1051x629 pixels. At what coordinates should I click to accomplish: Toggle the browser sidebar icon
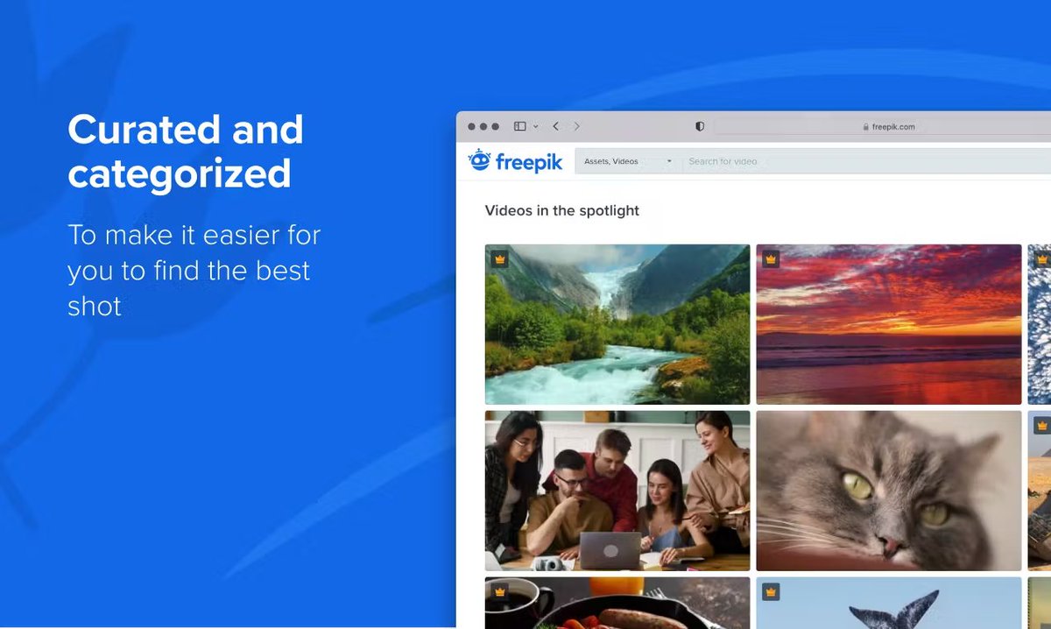pos(520,126)
